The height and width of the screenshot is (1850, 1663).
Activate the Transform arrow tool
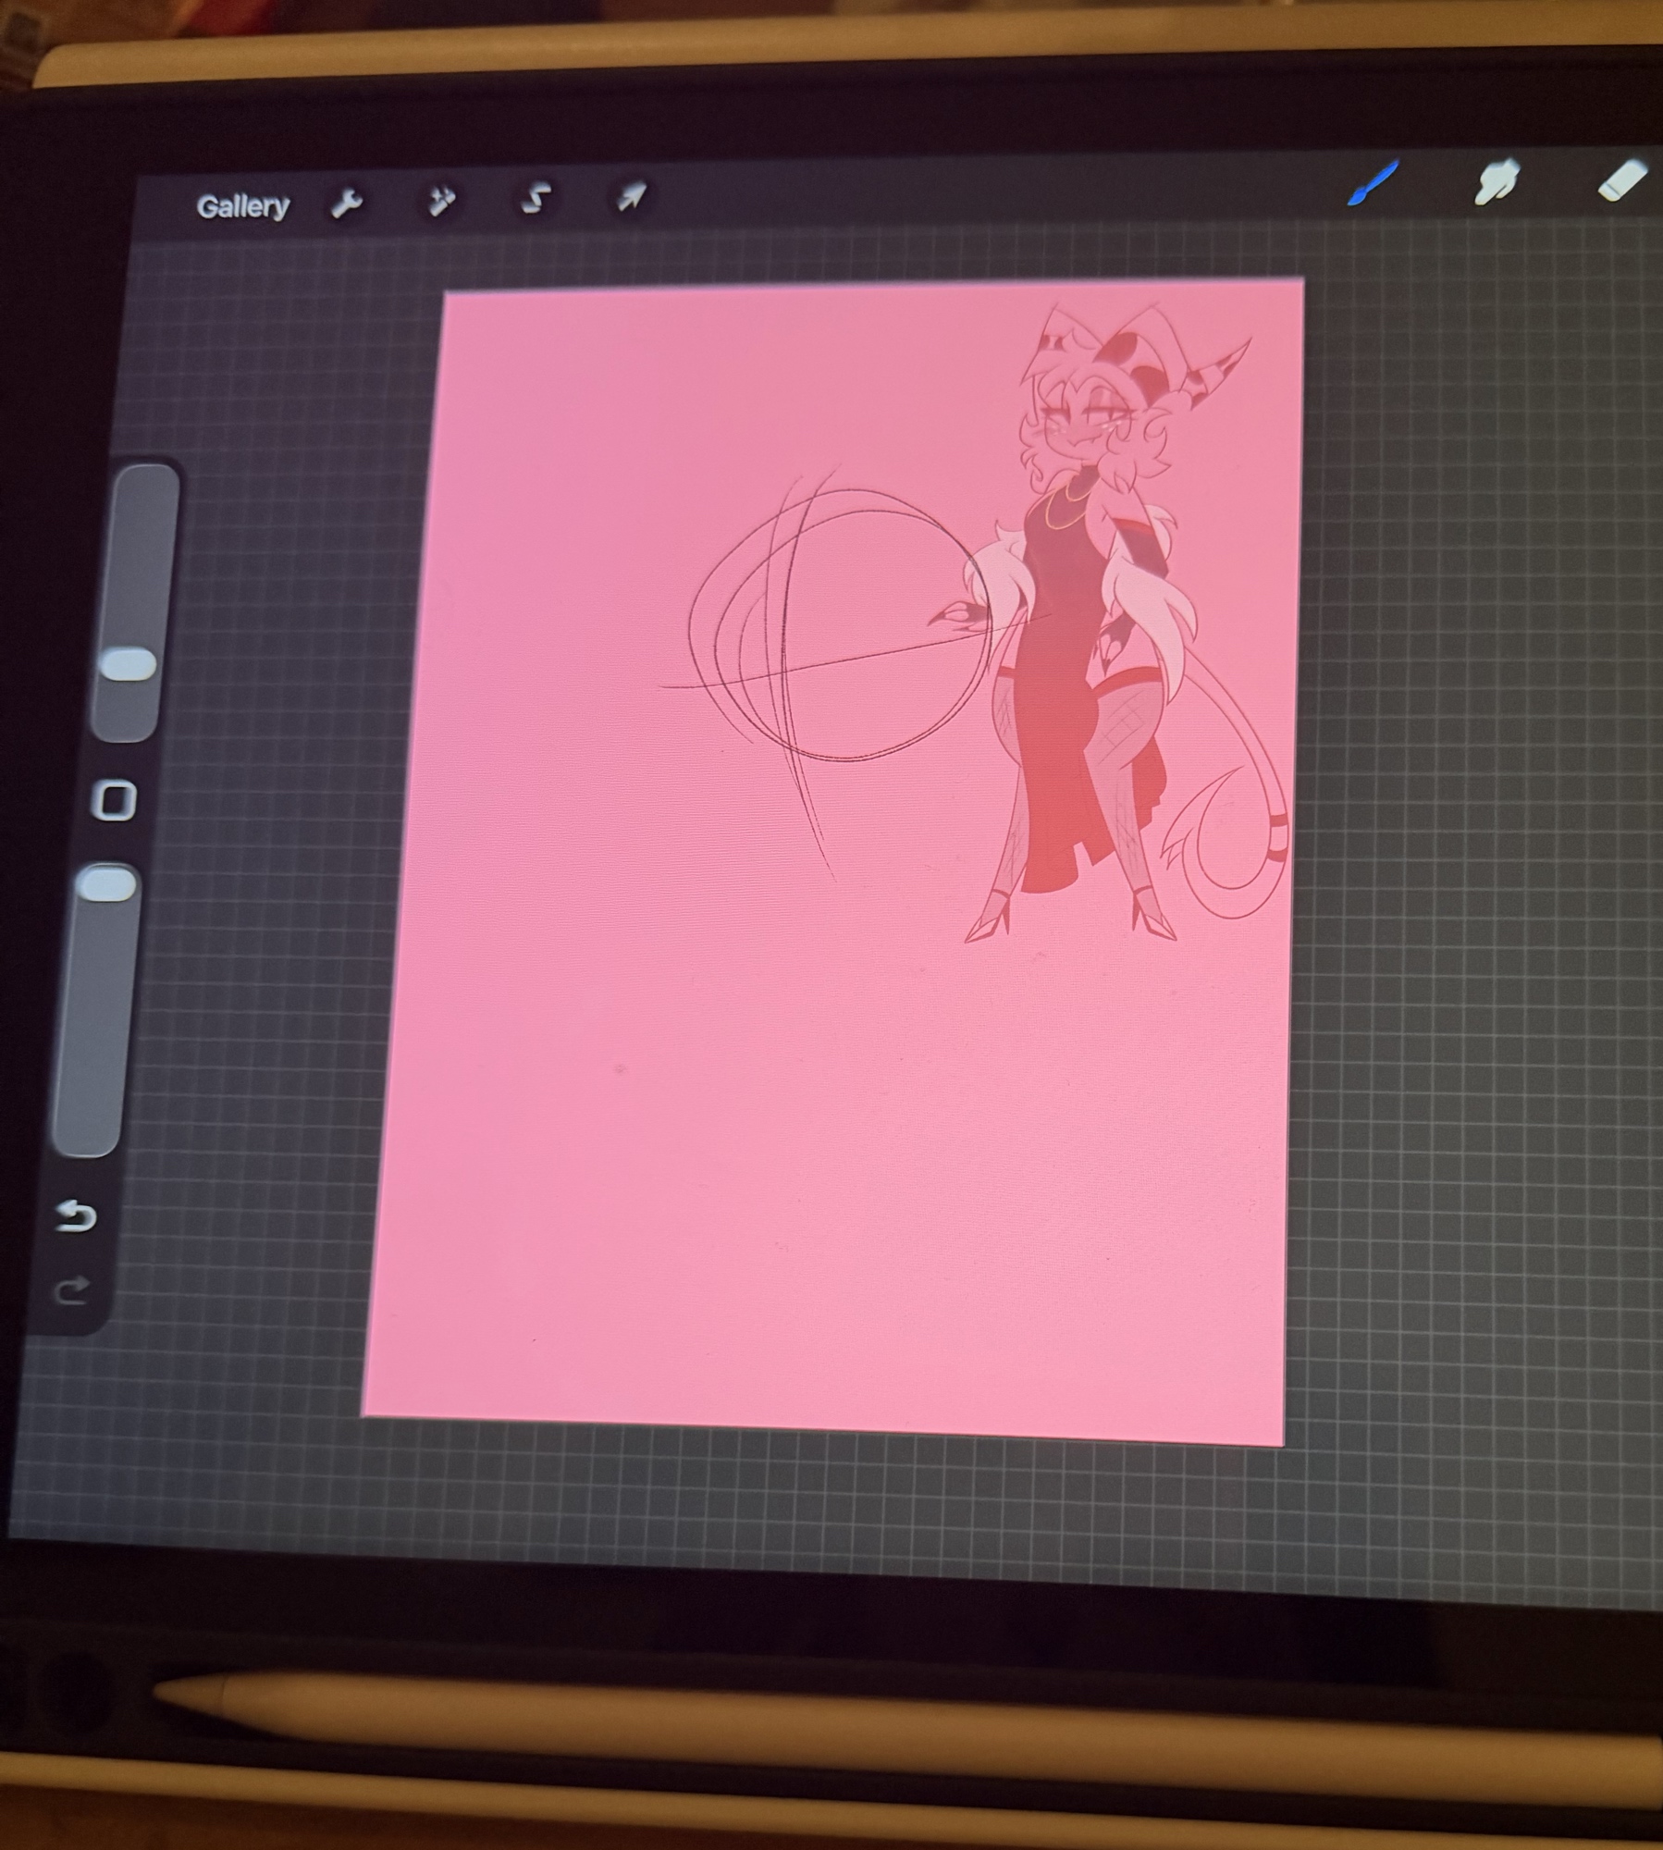(632, 196)
